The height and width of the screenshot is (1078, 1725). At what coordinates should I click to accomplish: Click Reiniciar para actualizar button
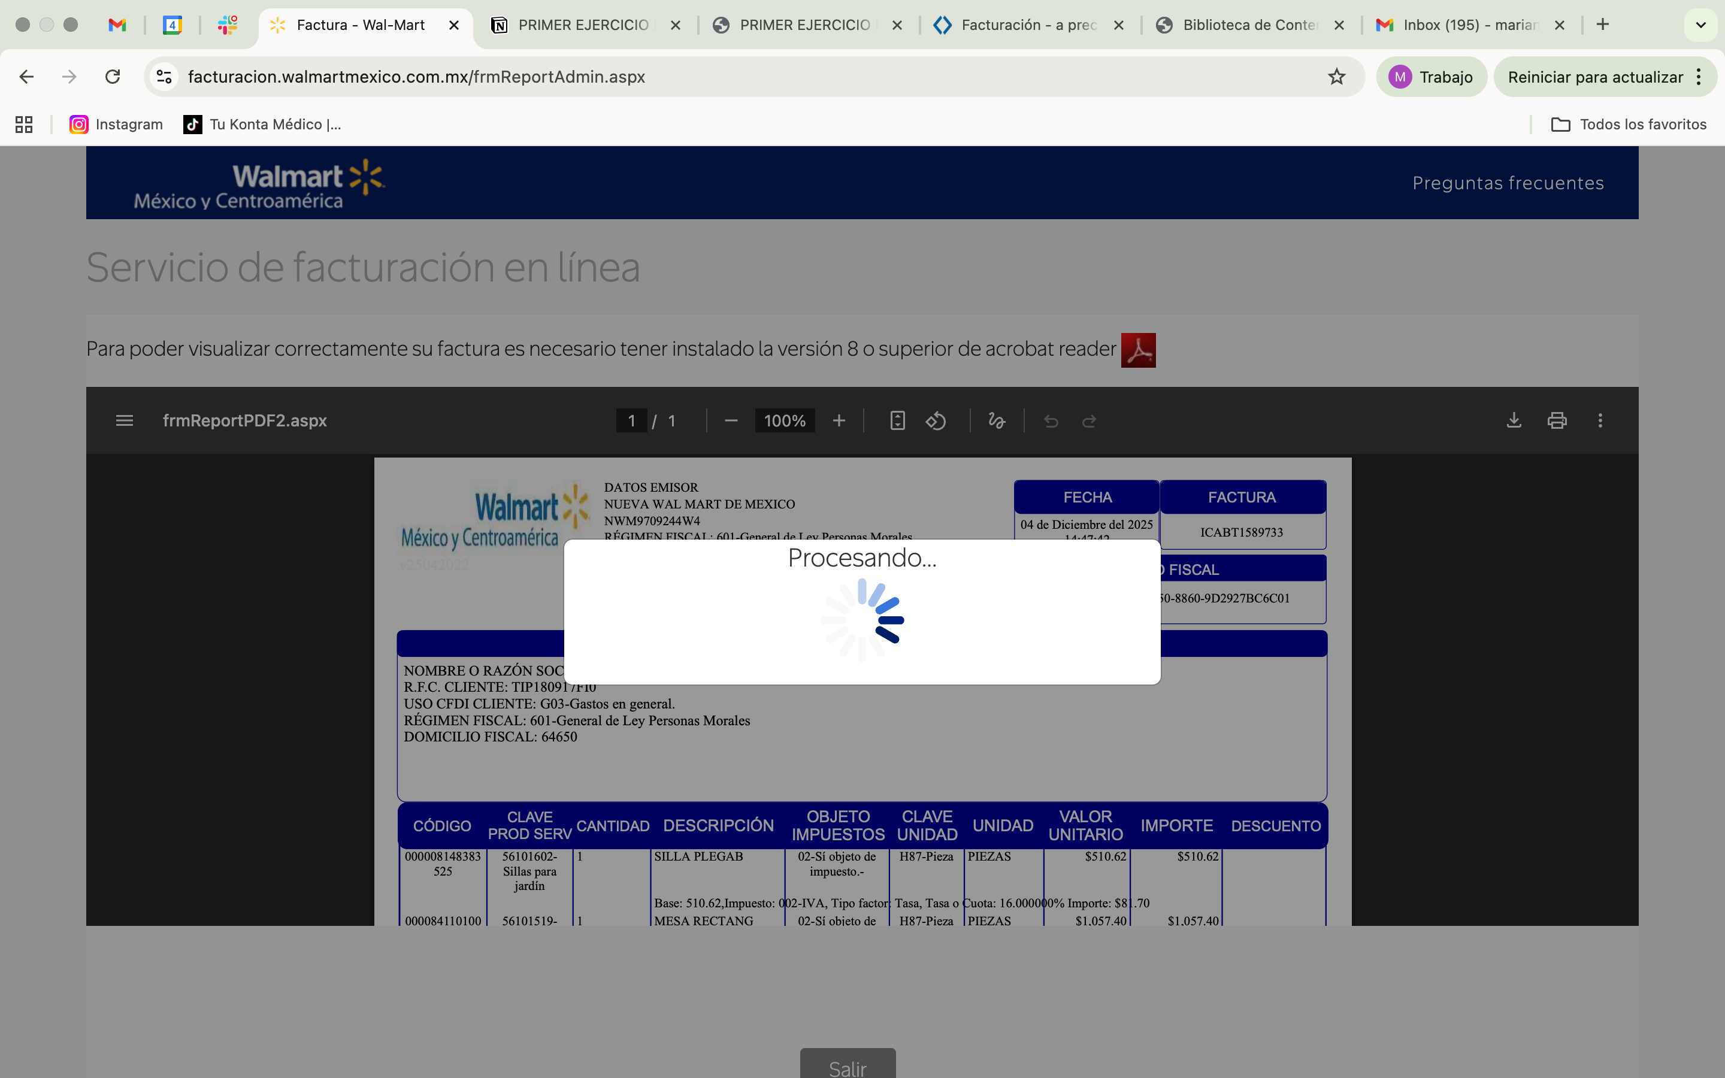pyautogui.click(x=1595, y=76)
